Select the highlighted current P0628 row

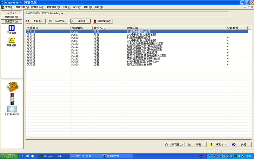pyautogui.click(x=137, y=31)
